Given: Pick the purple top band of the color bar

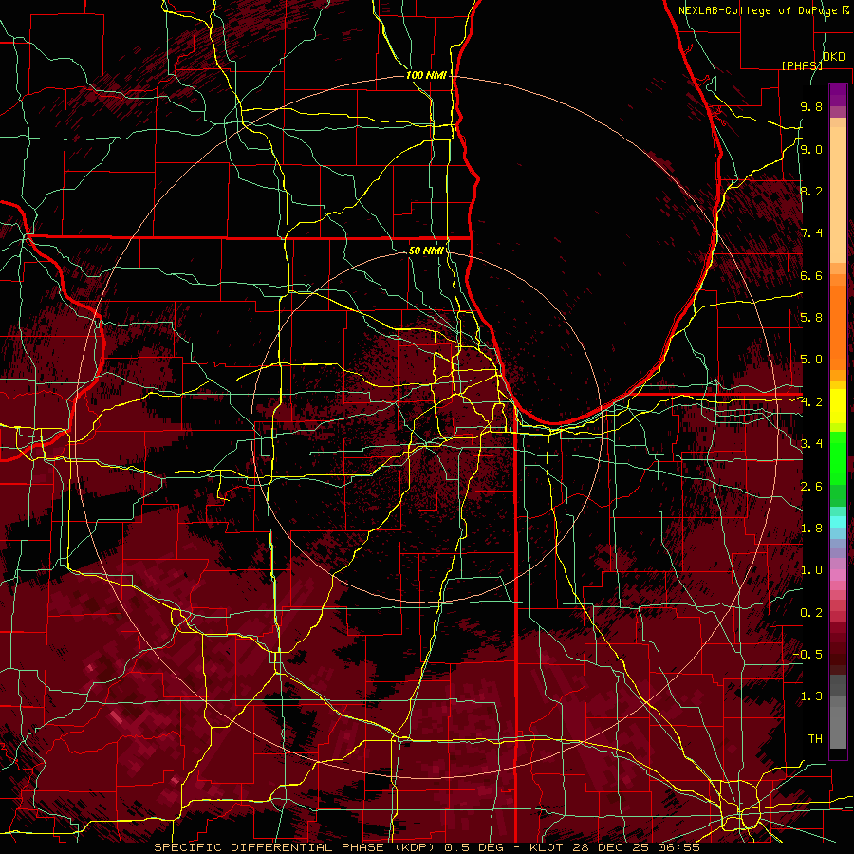Looking at the screenshot, I should coord(838,95).
